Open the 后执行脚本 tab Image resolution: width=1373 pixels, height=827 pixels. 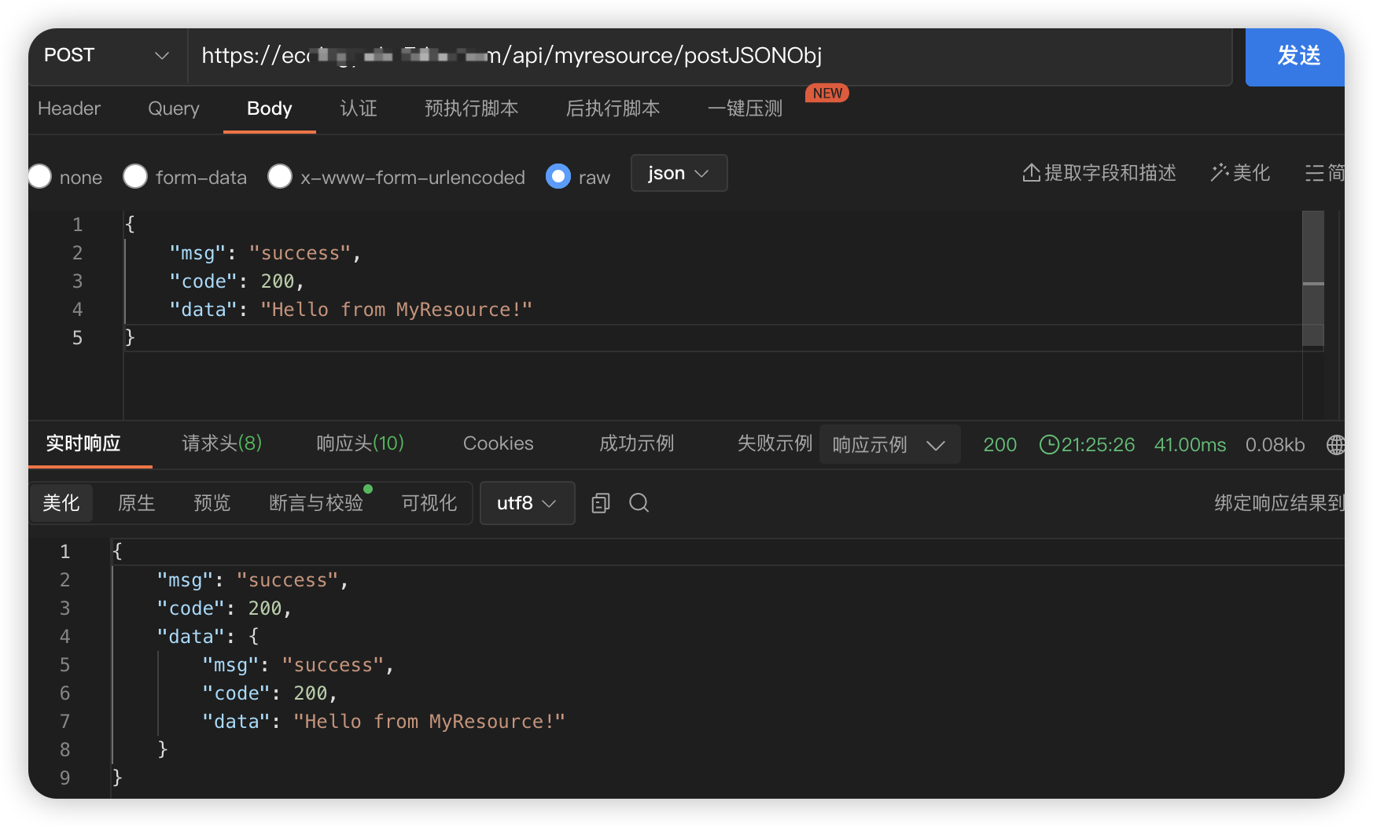(x=613, y=108)
